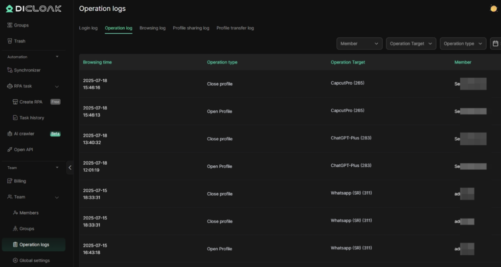This screenshot has width=501, height=267.
Task: Click the Open API icon
Action: 10,150
